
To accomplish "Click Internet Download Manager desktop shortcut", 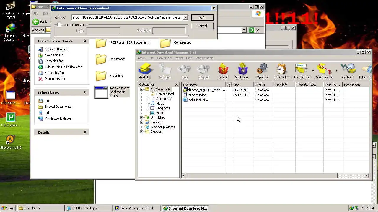I will (11, 32).
